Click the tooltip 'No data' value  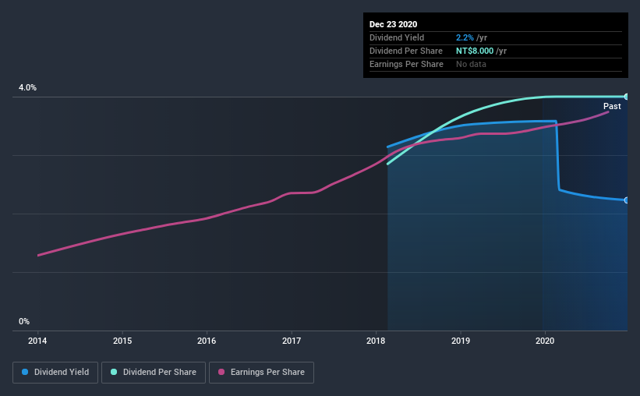click(x=471, y=64)
